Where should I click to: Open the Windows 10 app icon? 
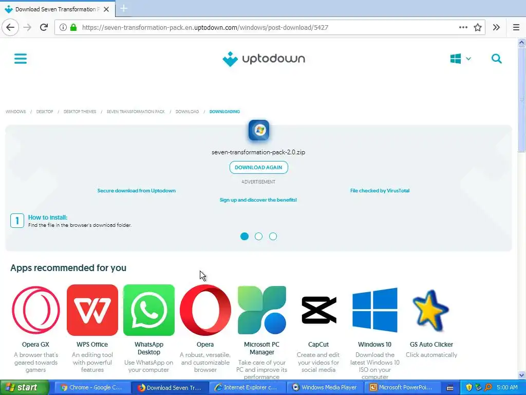coord(374,310)
